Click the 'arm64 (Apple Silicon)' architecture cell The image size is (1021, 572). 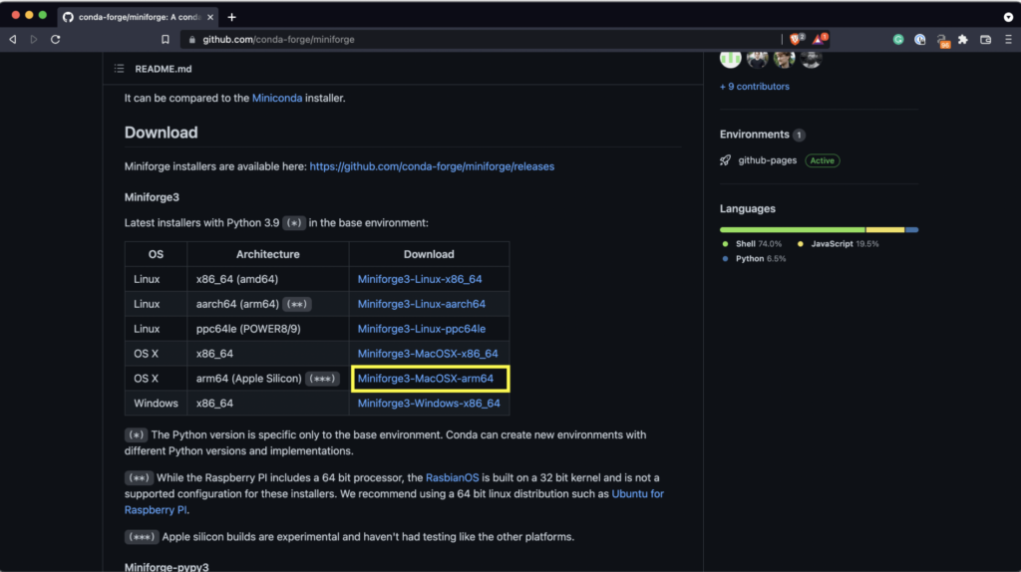coord(267,378)
